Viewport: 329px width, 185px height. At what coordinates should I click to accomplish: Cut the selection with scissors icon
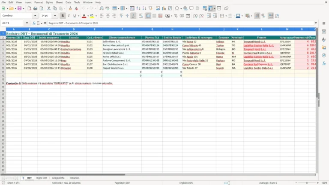[49, 9]
